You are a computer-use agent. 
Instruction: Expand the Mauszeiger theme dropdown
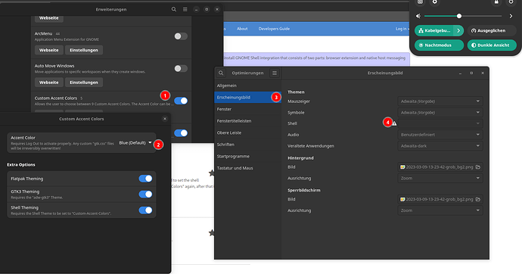click(x=440, y=101)
